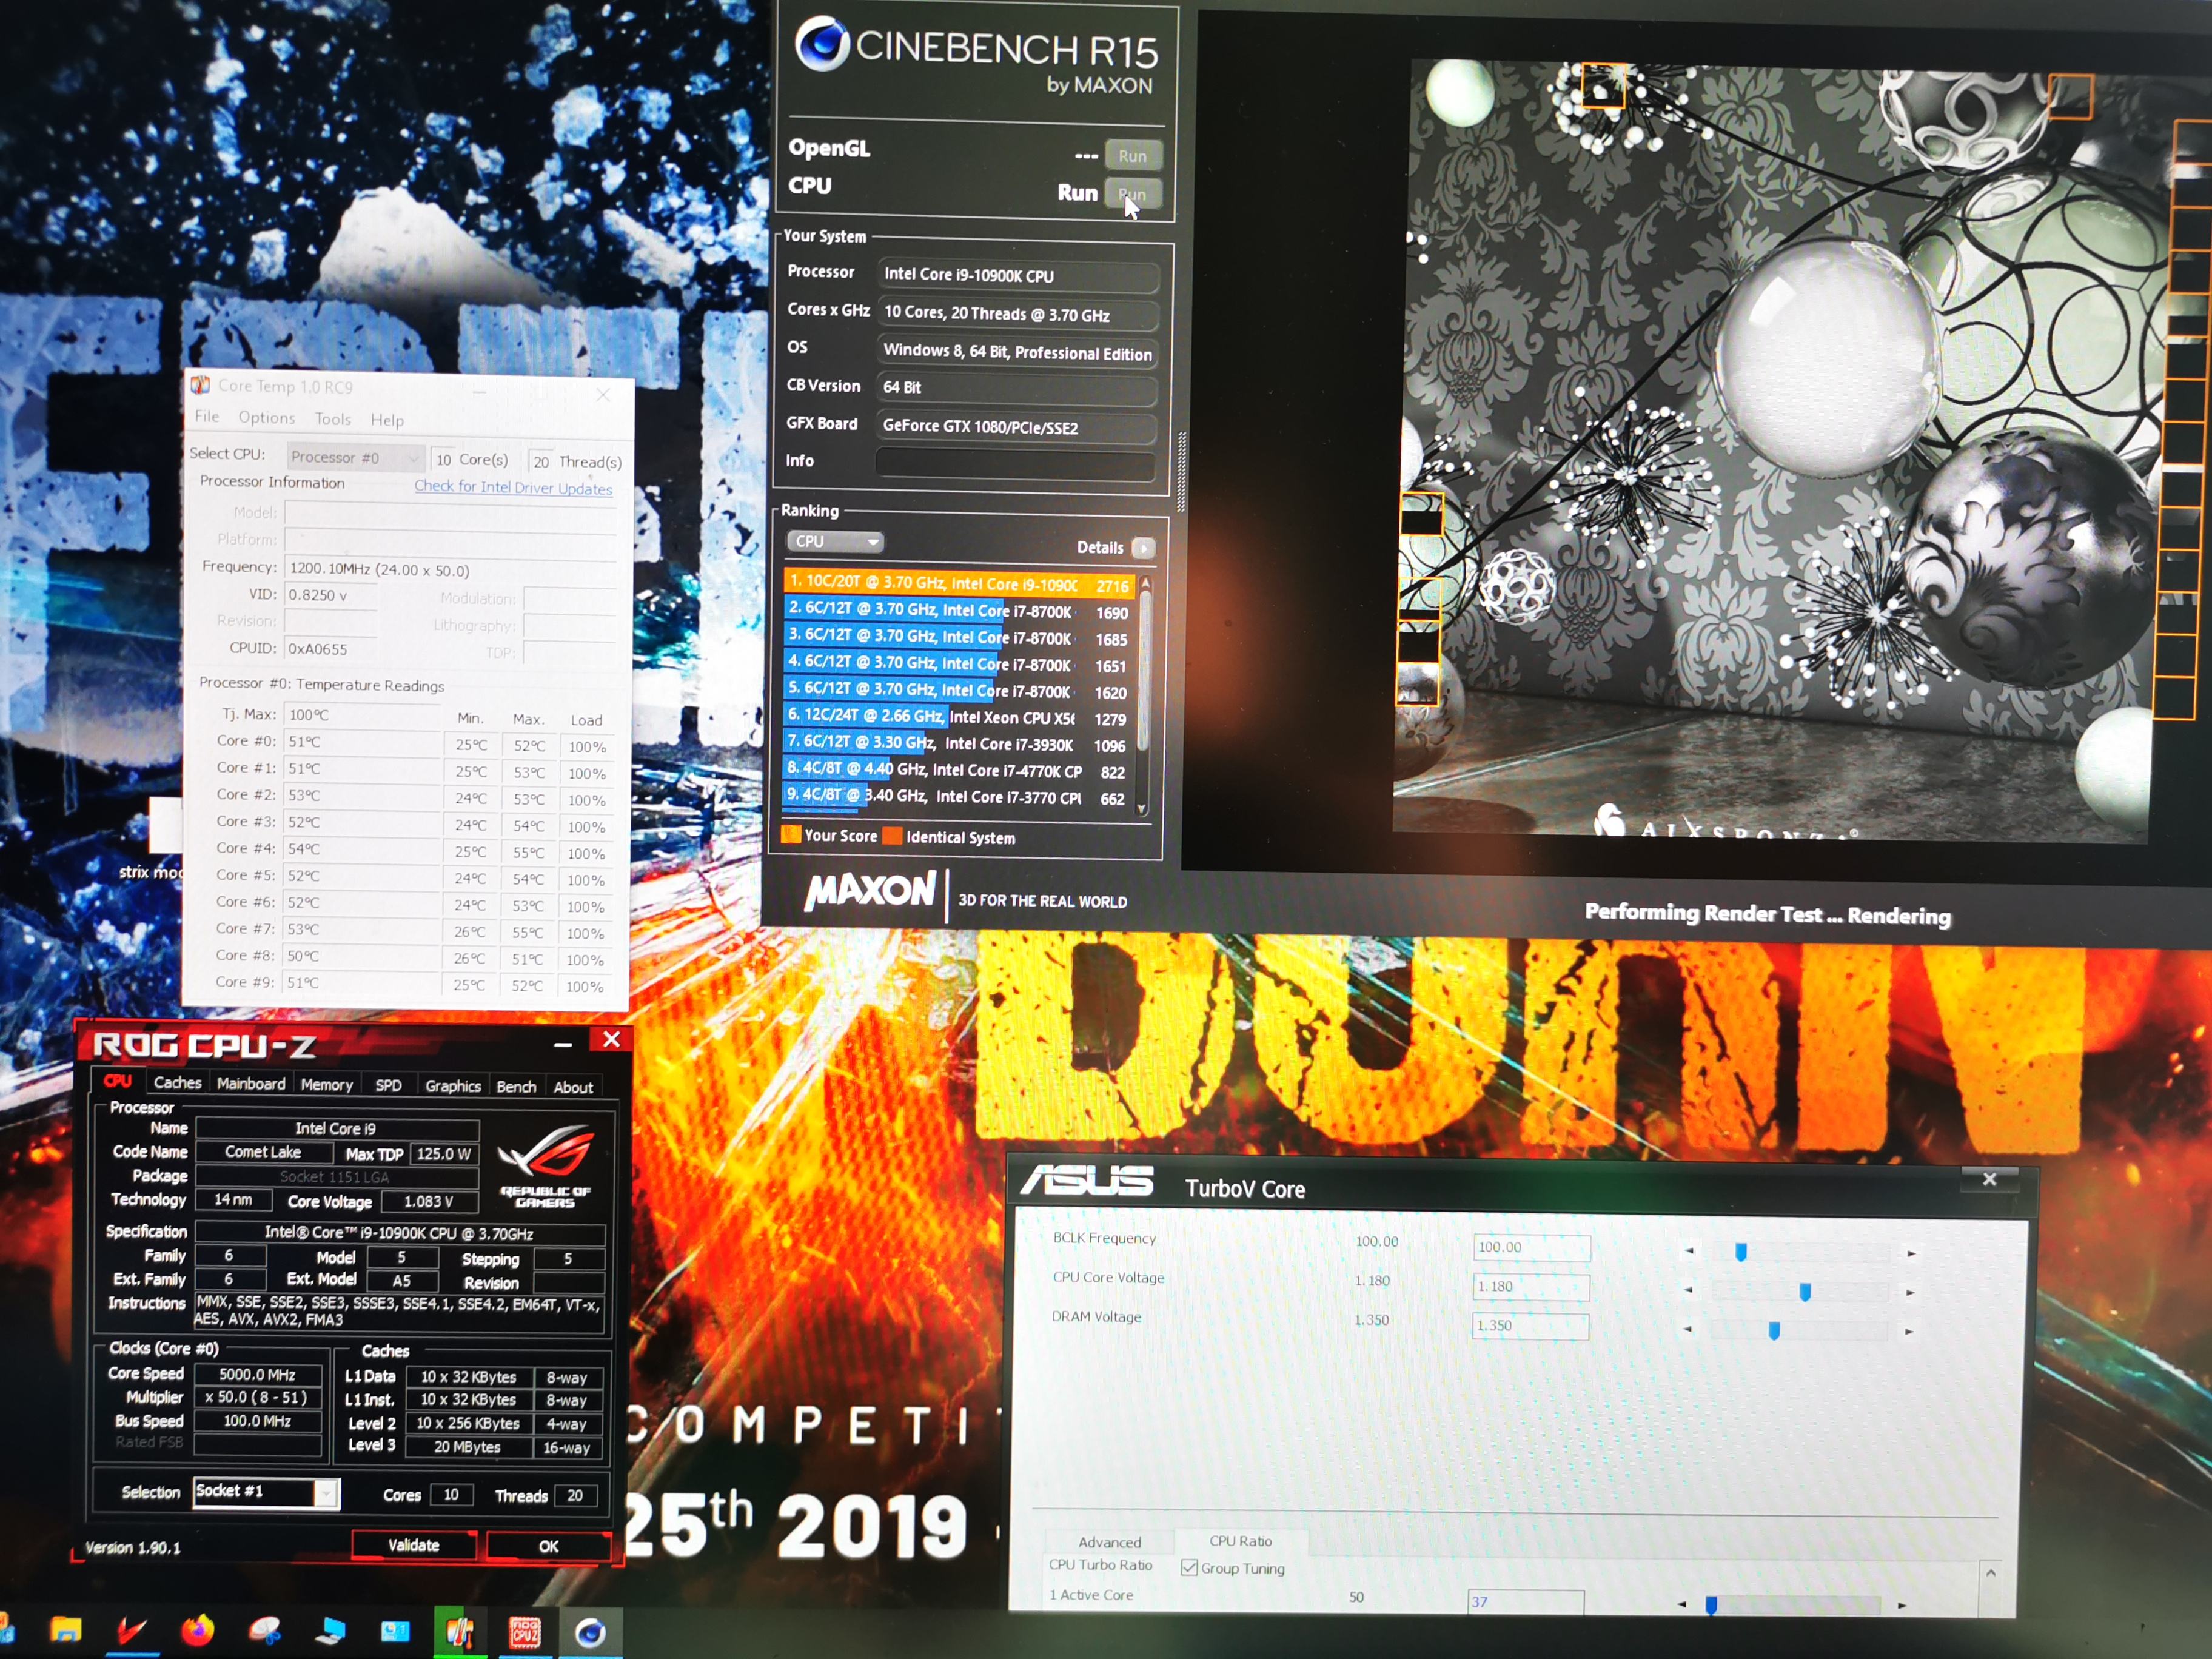
Task: Switch to the SPD tab in CPU-Z
Action: pos(388,1085)
